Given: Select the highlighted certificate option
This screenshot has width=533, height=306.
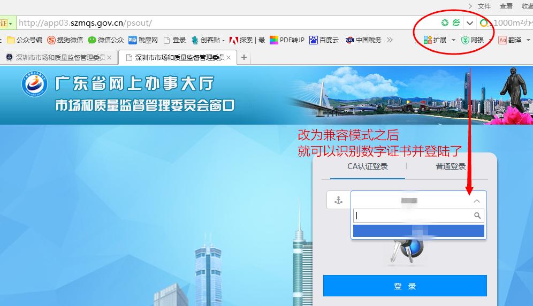Looking at the screenshot, I should [418, 231].
